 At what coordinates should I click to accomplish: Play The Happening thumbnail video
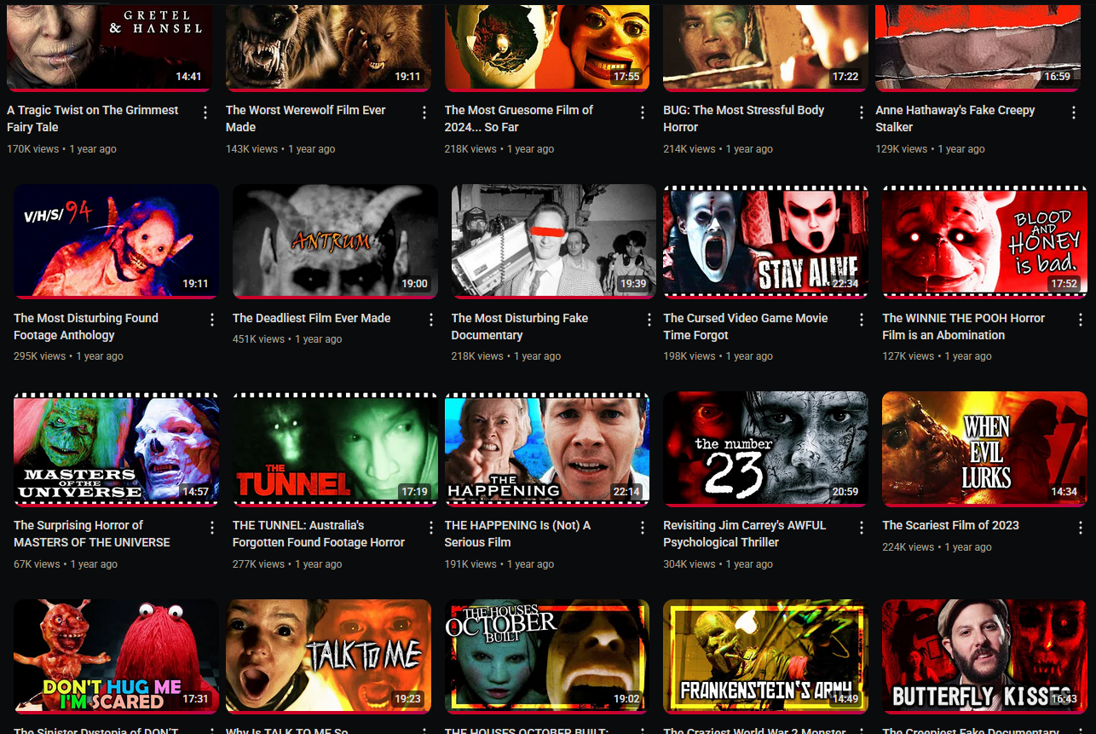point(547,448)
